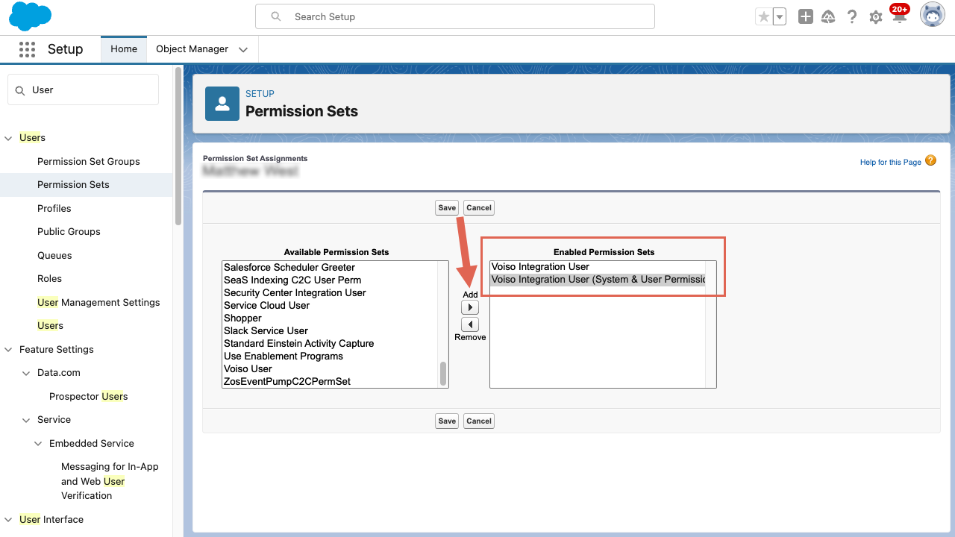Click the top Save button
This screenshot has width=955, height=537.
pos(447,207)
